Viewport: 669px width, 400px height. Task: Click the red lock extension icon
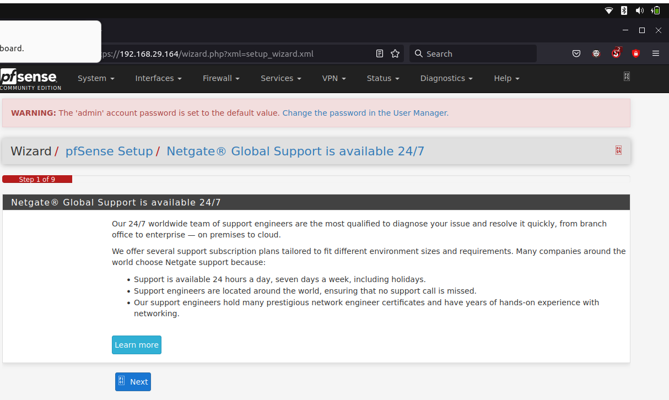pyautogui.click(x=636, y=53)
